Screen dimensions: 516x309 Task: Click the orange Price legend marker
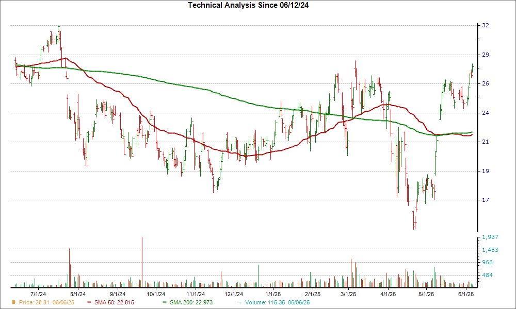[14, 302]
